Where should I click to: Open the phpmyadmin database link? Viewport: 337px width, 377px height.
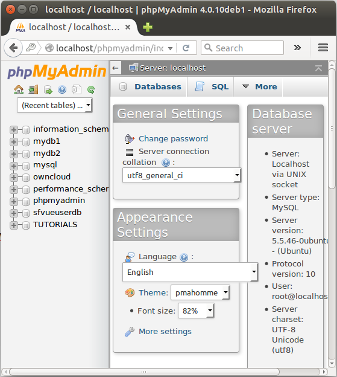click(x=59, y=201)
